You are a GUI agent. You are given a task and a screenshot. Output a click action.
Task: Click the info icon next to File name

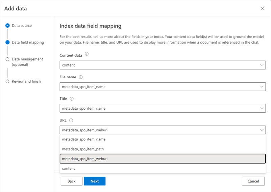pos(81,77)
